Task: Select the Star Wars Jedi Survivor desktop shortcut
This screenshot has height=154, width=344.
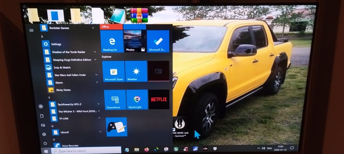Action: click(x=180, y=127)
